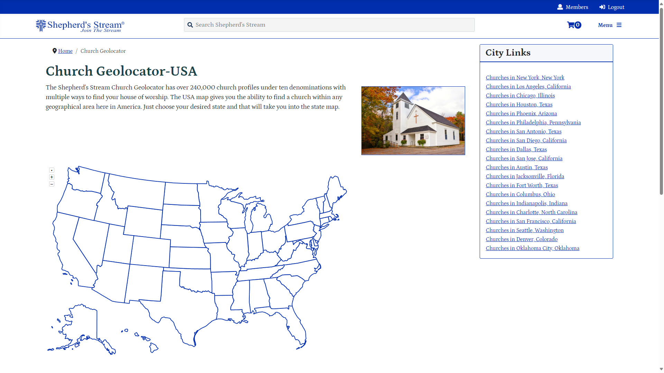Screen dimensions: 664x373
Task: Click the Home breadcrumb link
Action: [x=65, y=51]
